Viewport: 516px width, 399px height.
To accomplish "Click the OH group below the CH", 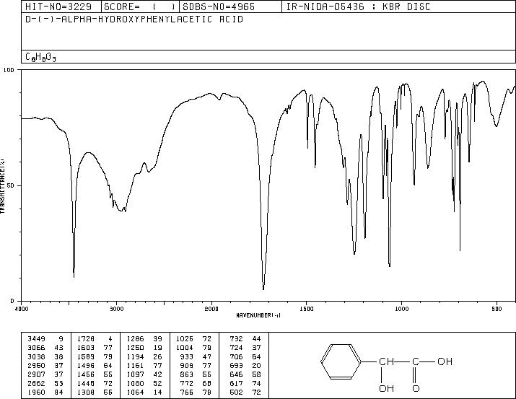I will pos(386,388).
